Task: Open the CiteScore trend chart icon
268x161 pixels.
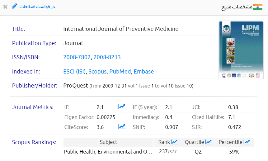Action: coord(122,127)
